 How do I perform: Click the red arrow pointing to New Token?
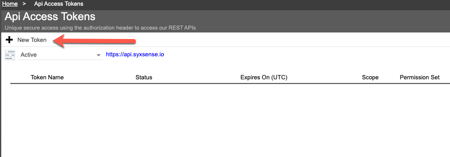95,41
